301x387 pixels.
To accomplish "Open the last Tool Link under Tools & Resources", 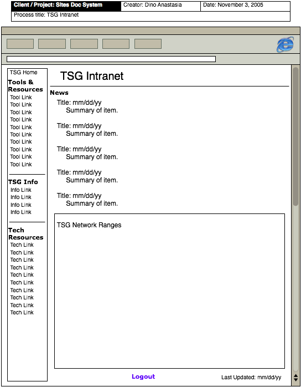I will [21, 164].
